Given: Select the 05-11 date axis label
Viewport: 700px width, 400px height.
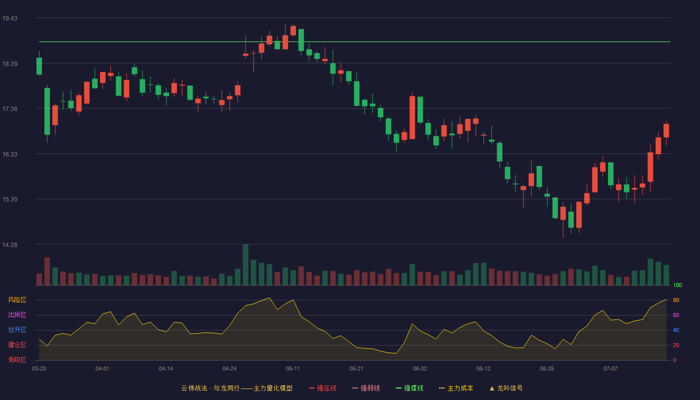Looking at the screenshot, I should (293, 368).
